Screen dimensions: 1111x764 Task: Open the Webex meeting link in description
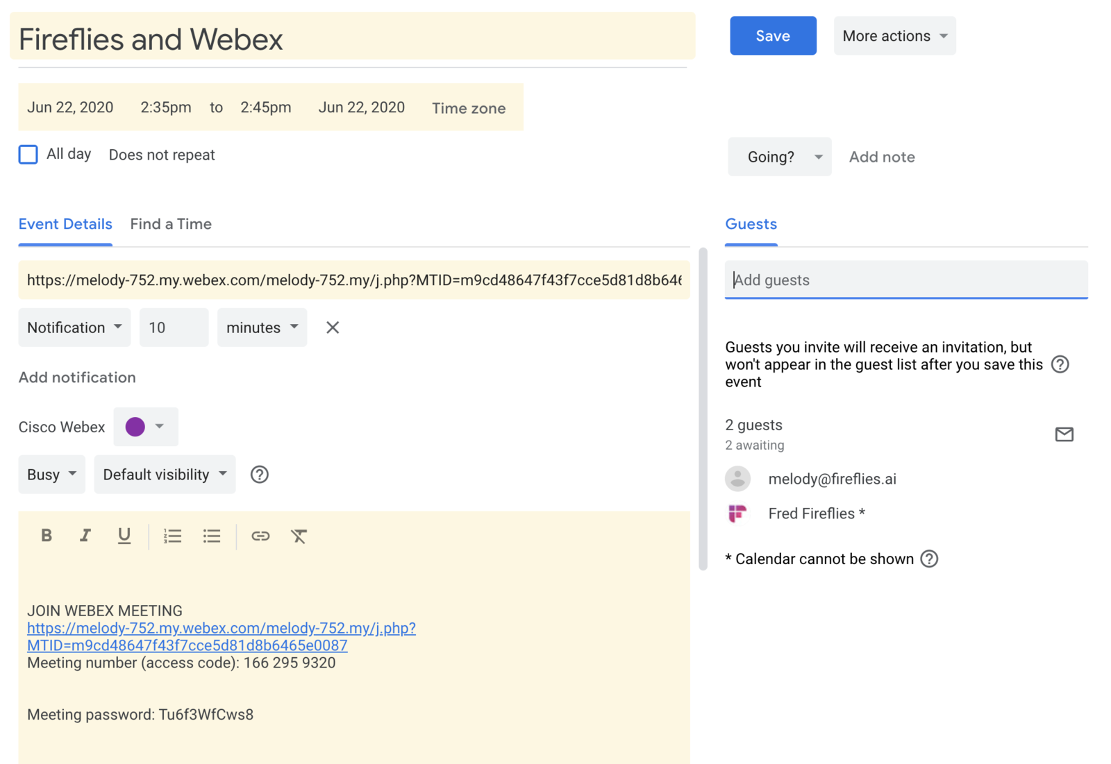click(221, 636)
